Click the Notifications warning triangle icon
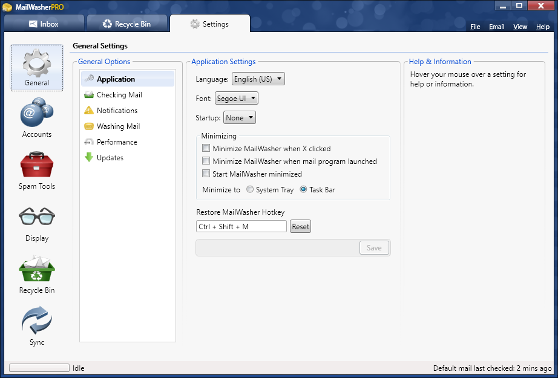558x378 pixels. coord(89,110)
